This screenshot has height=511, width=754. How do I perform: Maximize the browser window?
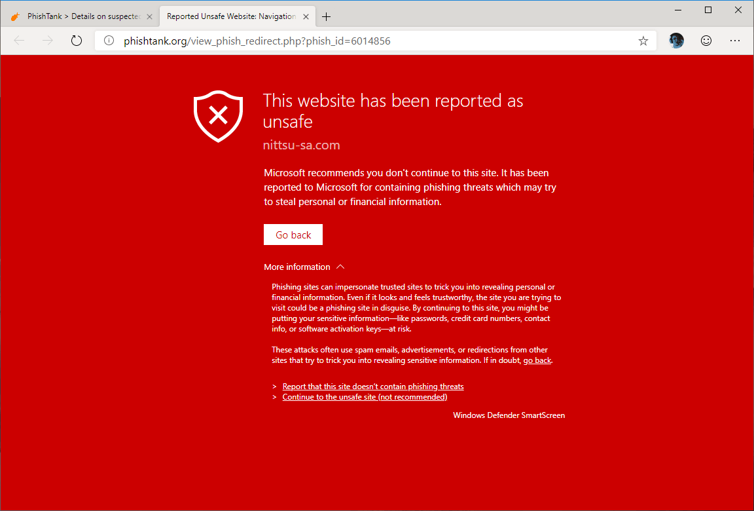coord(708,10)
